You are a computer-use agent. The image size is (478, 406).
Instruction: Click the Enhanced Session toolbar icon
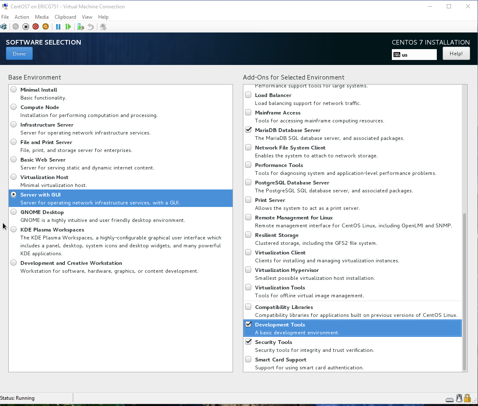[x=103, y=27]
